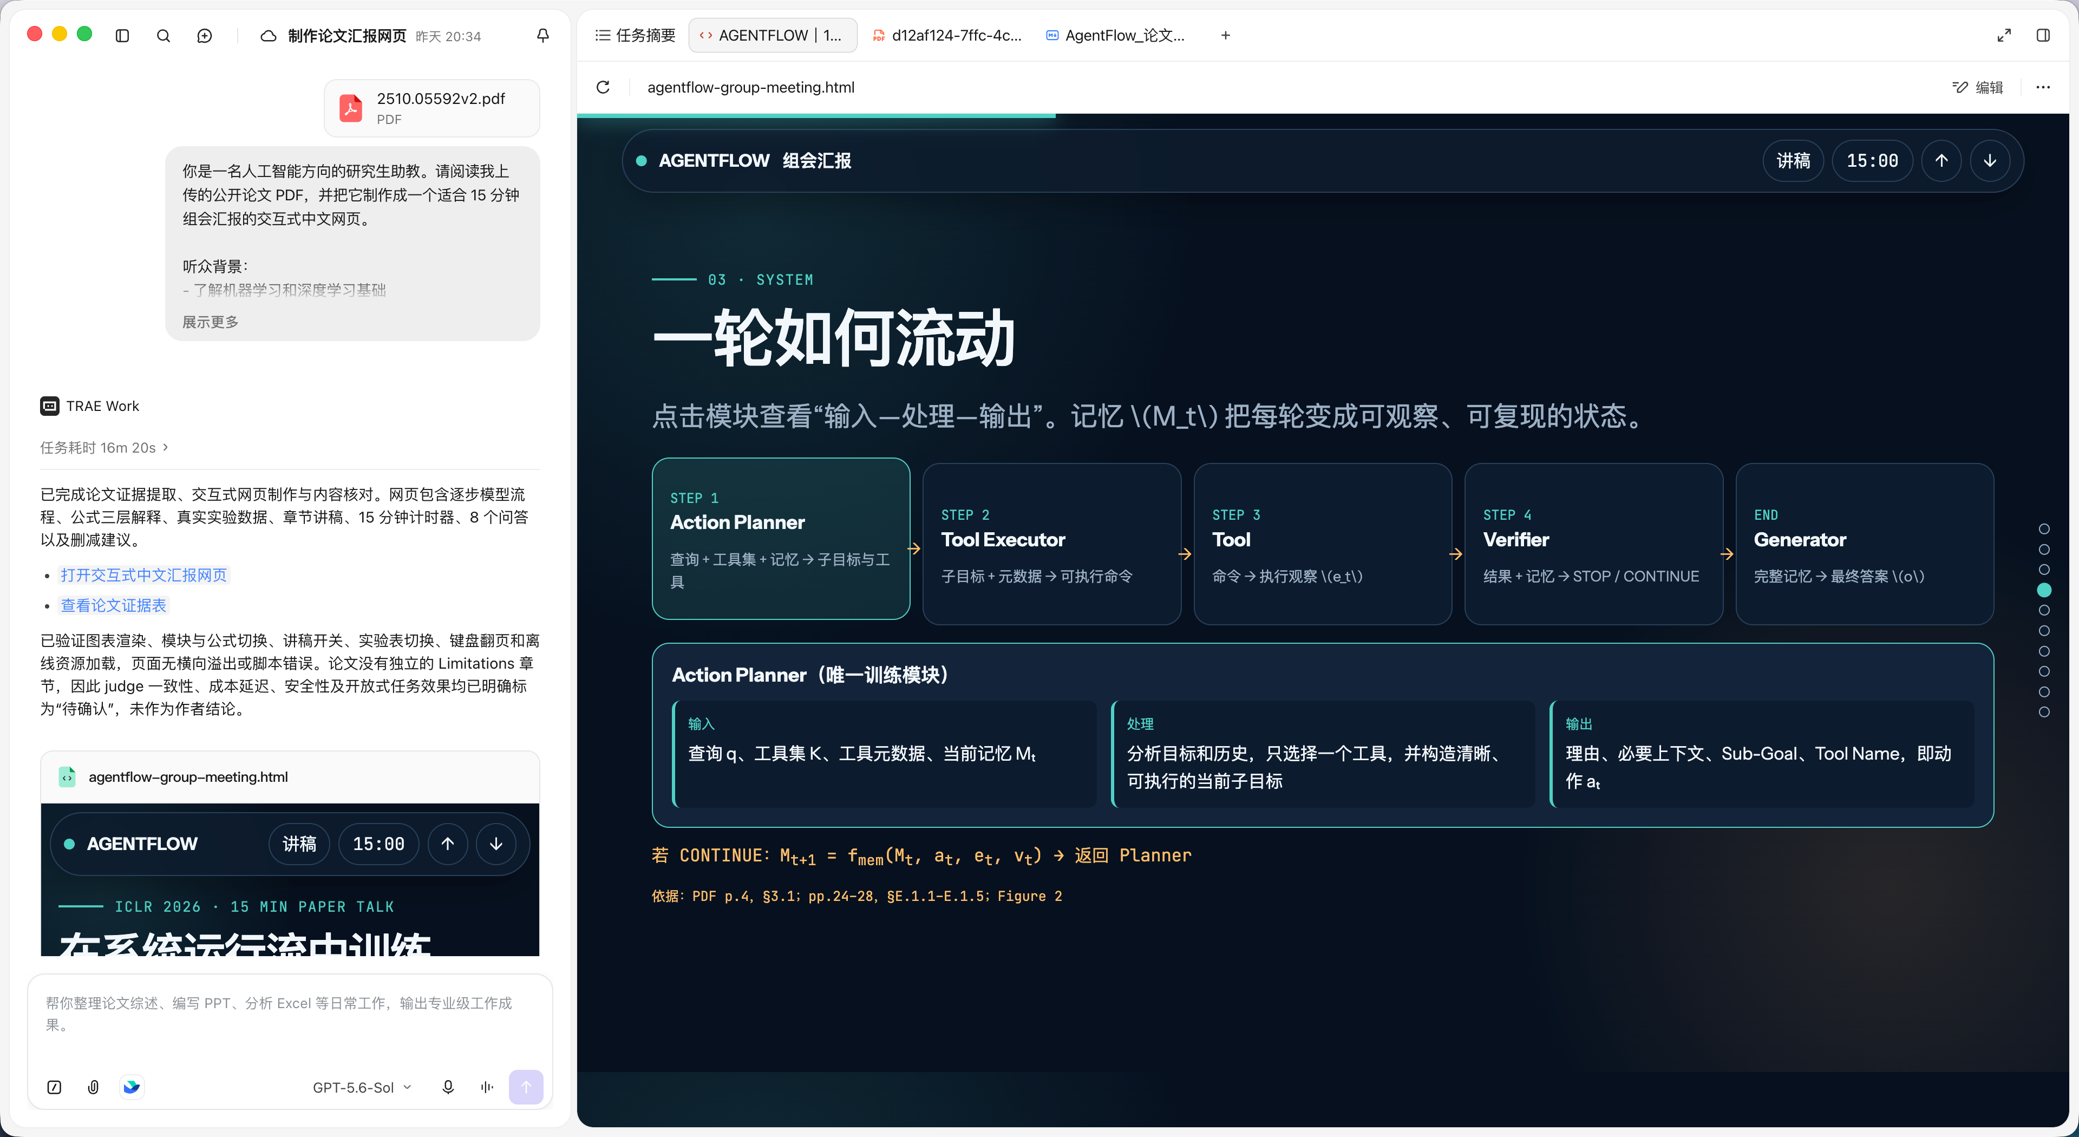2079x1137 pixels.
Task: Switch to the 任务摘要 tab
Action: click(635, 36)
